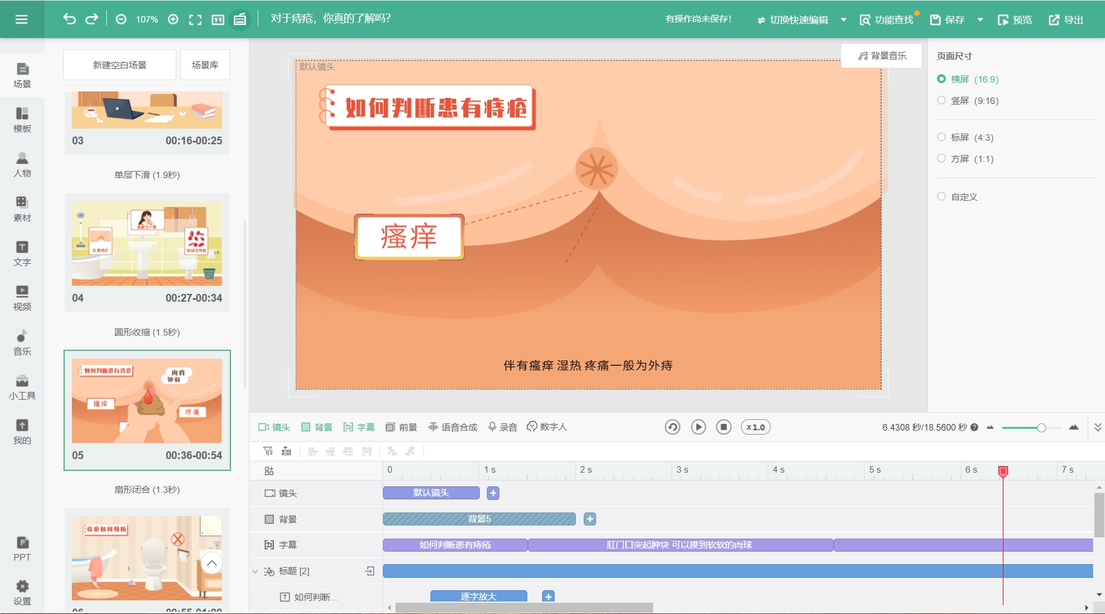The height and width of the screenshot is (614, 1105).
Task: Replay from start button
Action: (672, 427)
